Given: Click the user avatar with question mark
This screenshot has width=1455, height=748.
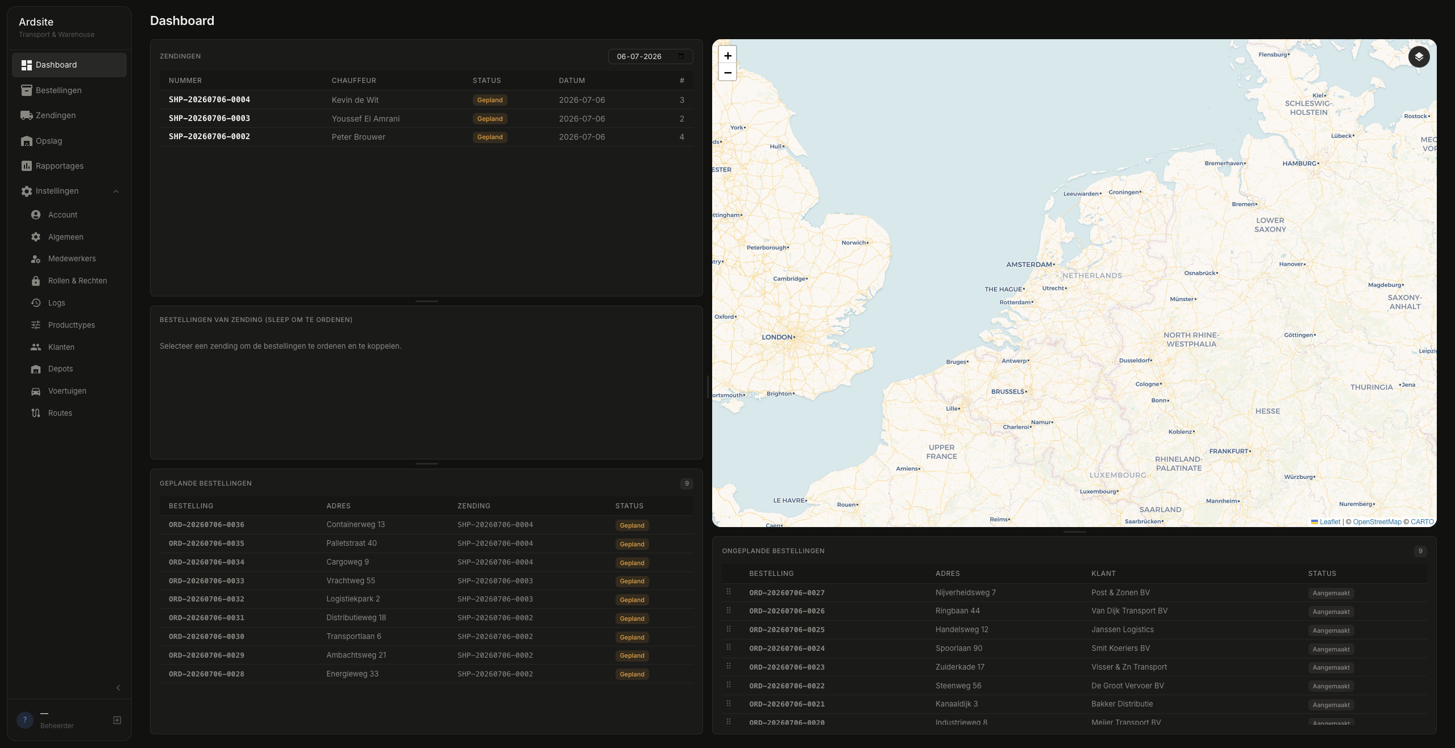Looking at the screenshot, I should (x=25, y=720).
